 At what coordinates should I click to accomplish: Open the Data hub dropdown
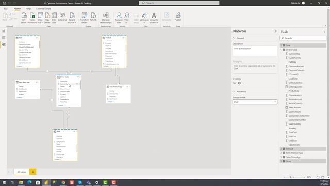click(x=40, y=18)
